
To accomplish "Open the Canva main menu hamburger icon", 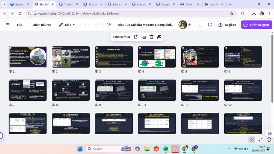I will click(8, 25).
